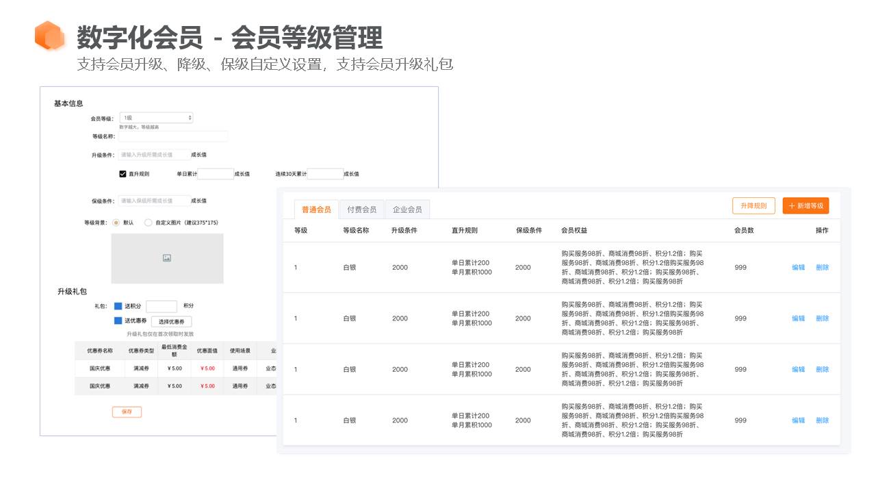Open the 企业会员 tab
Viewport: 876px width, 493px height.
pyautogui.click(x=407, y=210)
